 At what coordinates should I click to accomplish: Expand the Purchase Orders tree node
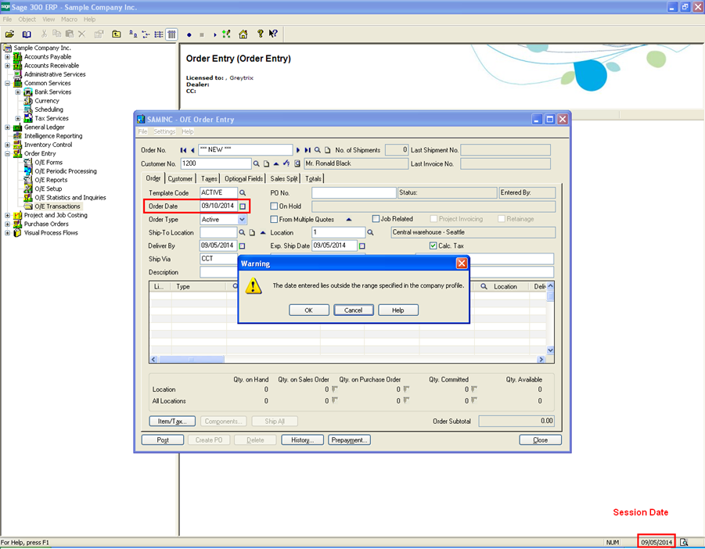[7, 224]
